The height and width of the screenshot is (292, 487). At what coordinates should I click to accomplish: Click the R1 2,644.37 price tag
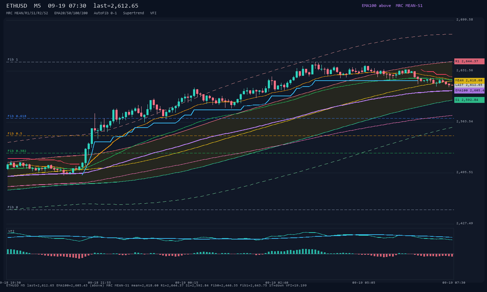pos(469,61)
